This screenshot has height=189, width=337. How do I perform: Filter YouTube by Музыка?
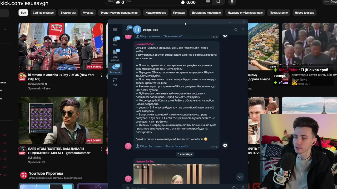(x=88, y=13)
